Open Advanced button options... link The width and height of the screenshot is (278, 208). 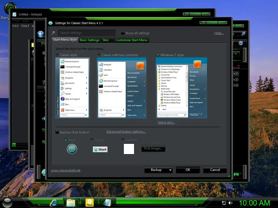point(126,132)
